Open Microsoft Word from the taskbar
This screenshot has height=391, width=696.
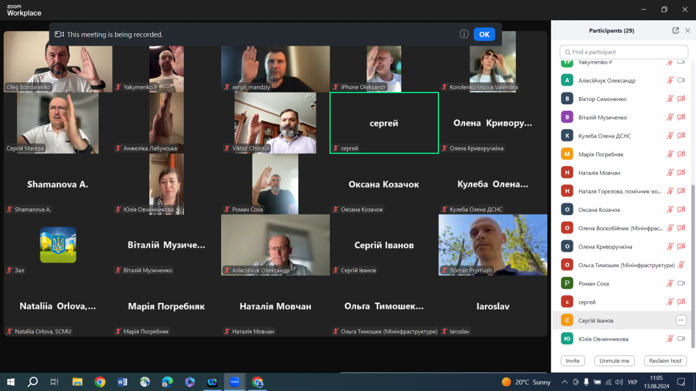click(x=122, y=382)
